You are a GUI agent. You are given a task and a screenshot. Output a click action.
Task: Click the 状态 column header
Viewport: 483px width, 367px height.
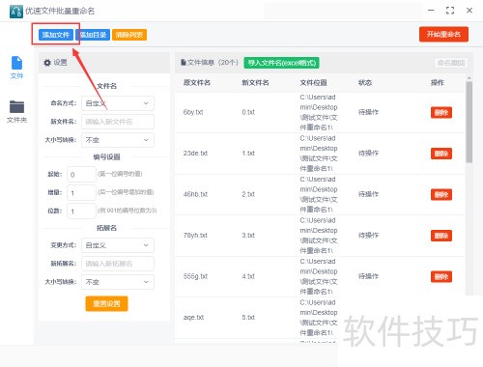pyautogui.click(x=365, y=83)
